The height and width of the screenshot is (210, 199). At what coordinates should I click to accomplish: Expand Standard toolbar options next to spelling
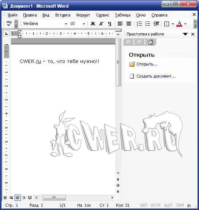pos(16,24)
